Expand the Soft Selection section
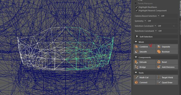 [x=137, y=36]
